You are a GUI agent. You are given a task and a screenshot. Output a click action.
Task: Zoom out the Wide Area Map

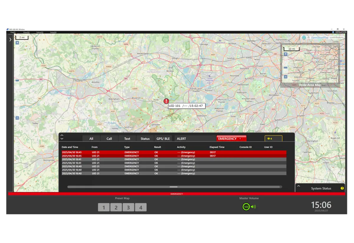coord(286,77)
